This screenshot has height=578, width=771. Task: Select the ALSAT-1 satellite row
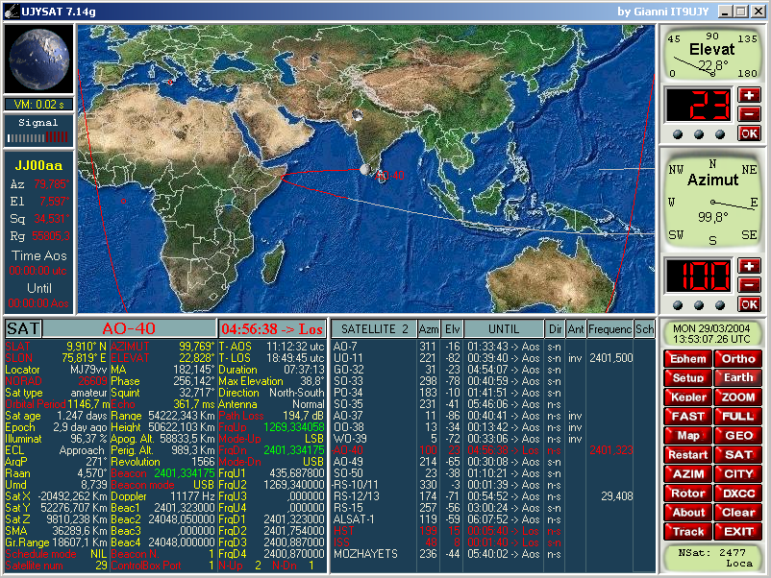[x=493, y=519]
